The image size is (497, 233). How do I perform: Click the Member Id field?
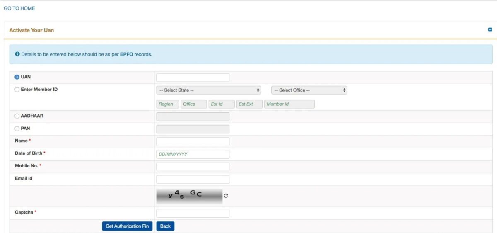pyautogui.click(x=290, y=104)
